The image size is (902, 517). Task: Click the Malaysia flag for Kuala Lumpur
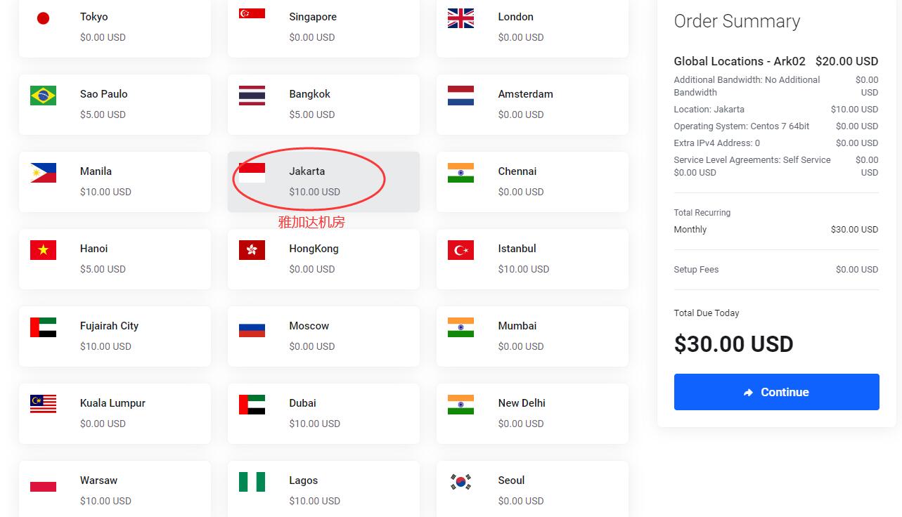pos(43,405)
